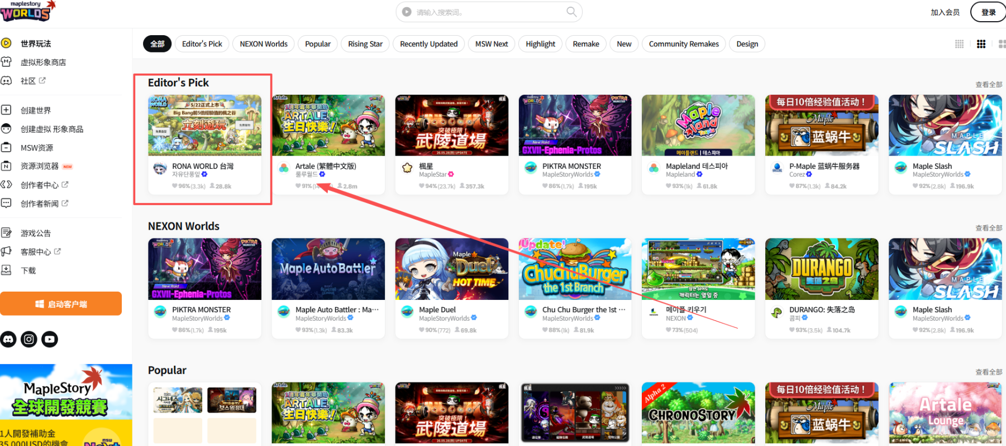The height and width of the screenshot is (446, 1006).
Task: Show Recently Updated worlds tab
Action: pyautogui.click(x=429, y=44)
